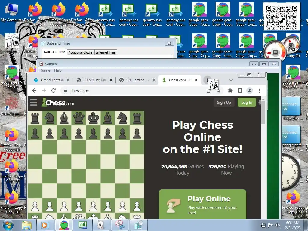Open Firefox - Copy (18) desktop shortcut
The image size is (308, 231).
point(293,202)
